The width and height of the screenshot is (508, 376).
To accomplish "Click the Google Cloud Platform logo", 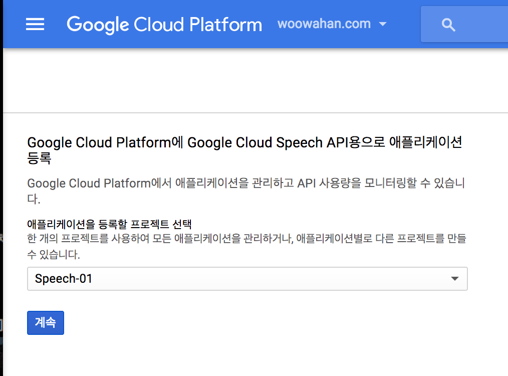I will click(164, 24).
